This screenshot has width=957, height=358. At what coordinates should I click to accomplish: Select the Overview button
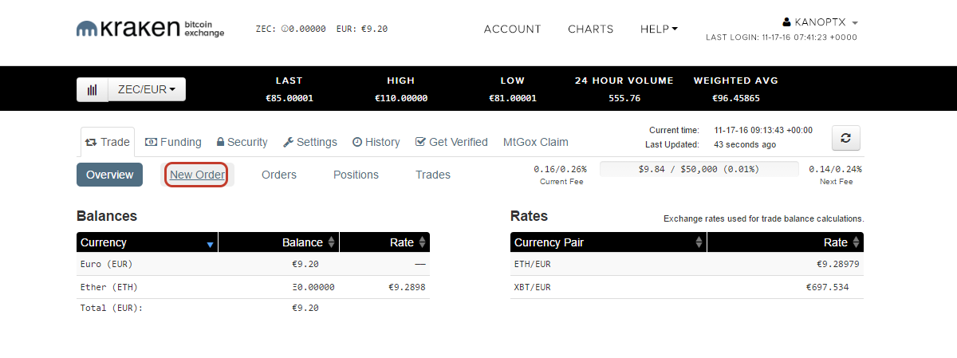tap(109, 175)
